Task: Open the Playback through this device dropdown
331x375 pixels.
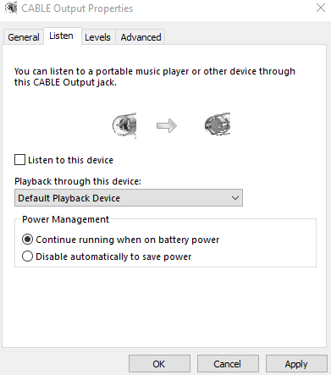Action: (129, 198)
